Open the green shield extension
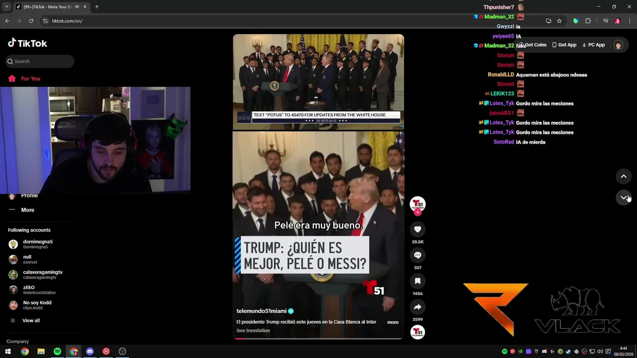 (x=576, y=21)
